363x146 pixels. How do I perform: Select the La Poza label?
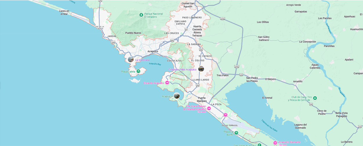point(216,104)
